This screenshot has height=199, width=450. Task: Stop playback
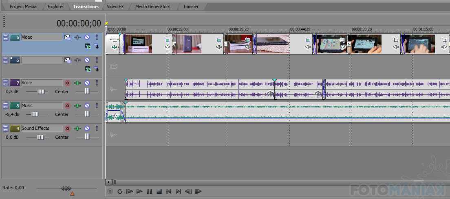(159, 191)
